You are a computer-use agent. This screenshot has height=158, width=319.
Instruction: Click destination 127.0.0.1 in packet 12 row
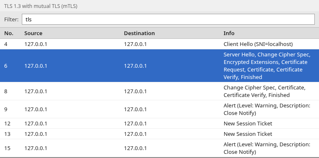pos(135,123)
